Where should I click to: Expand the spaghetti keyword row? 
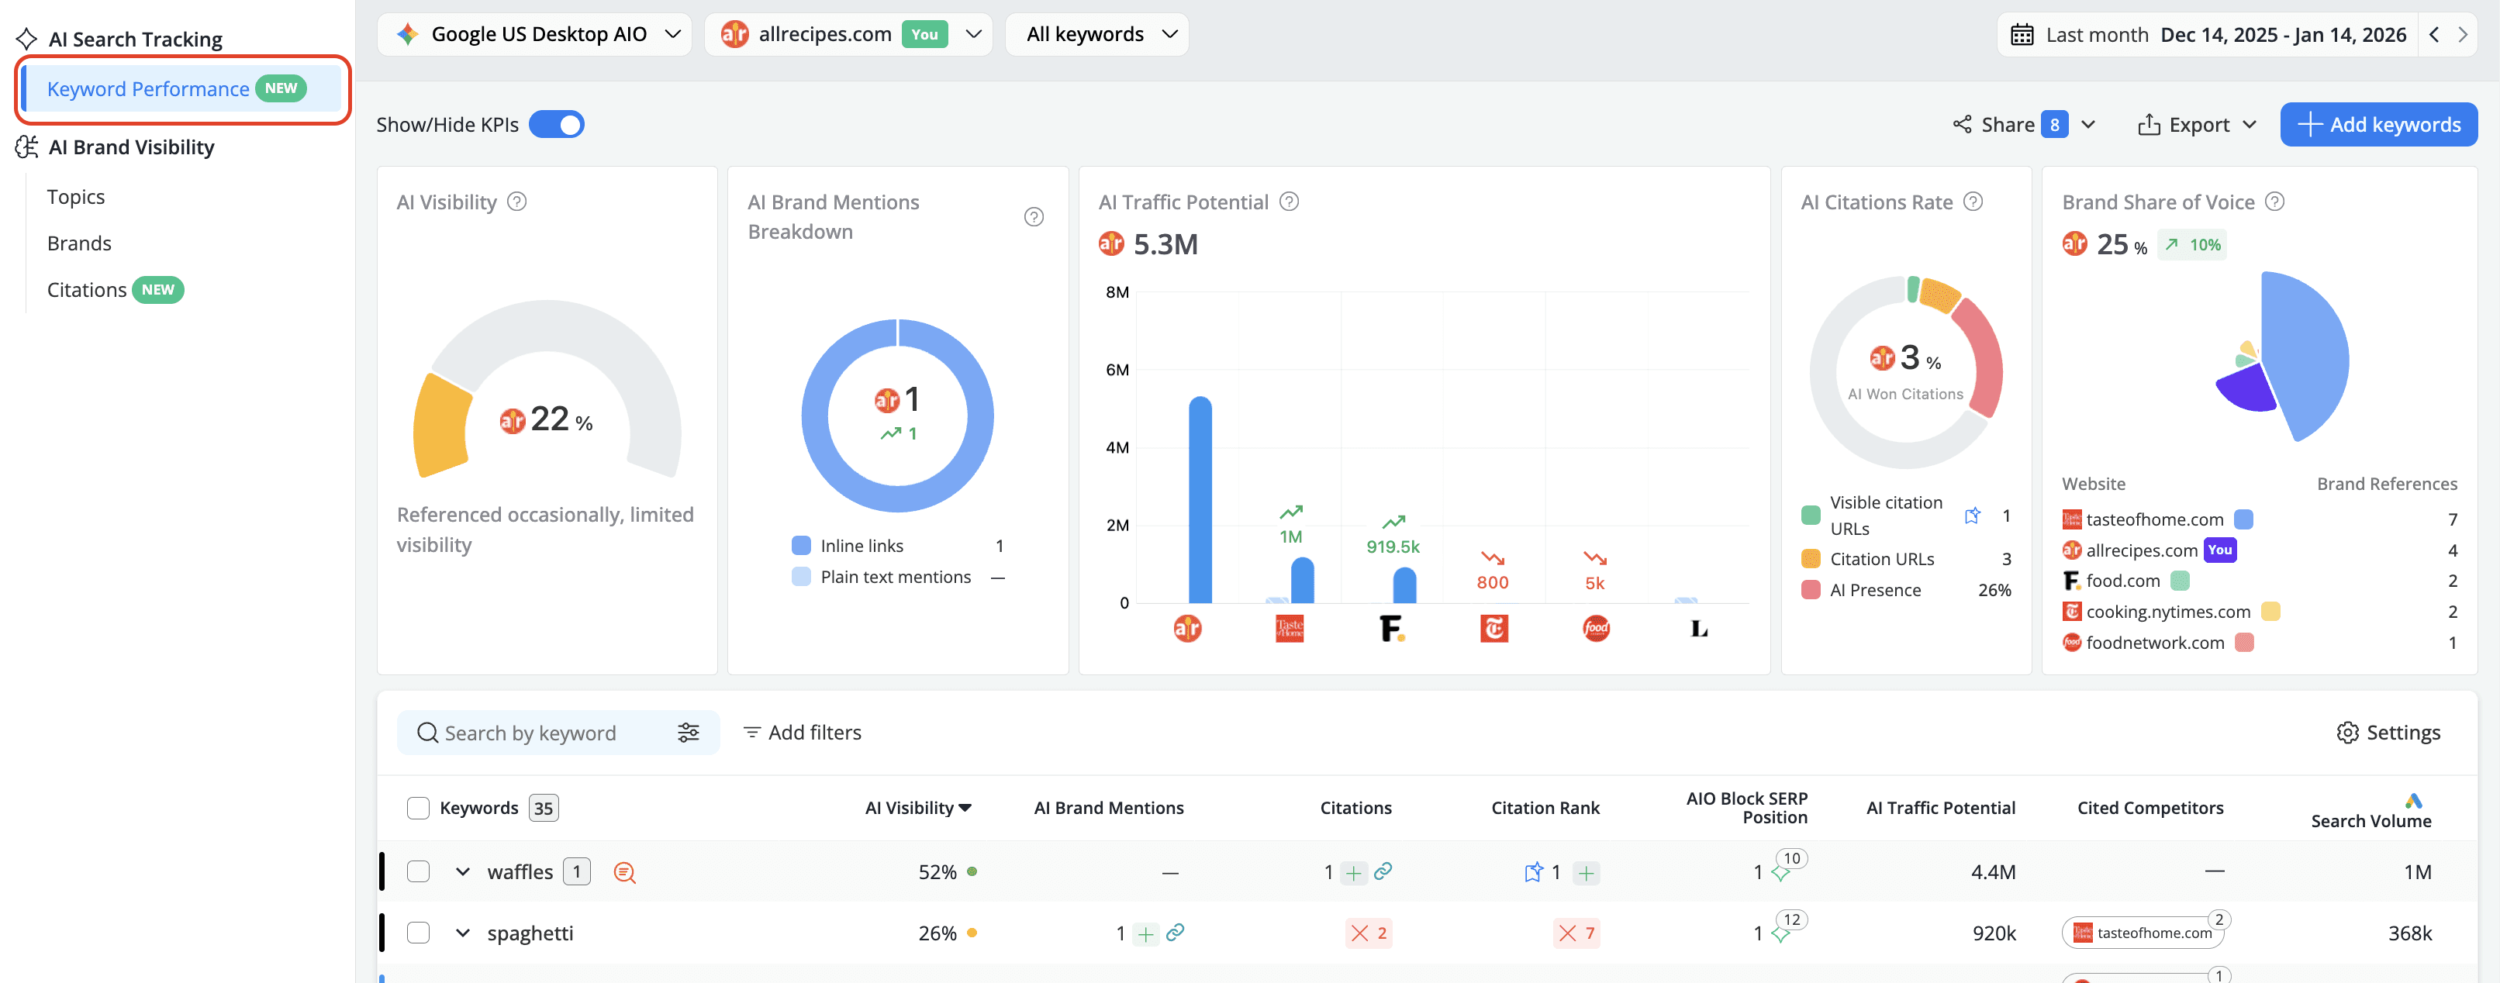coord(463,933)
